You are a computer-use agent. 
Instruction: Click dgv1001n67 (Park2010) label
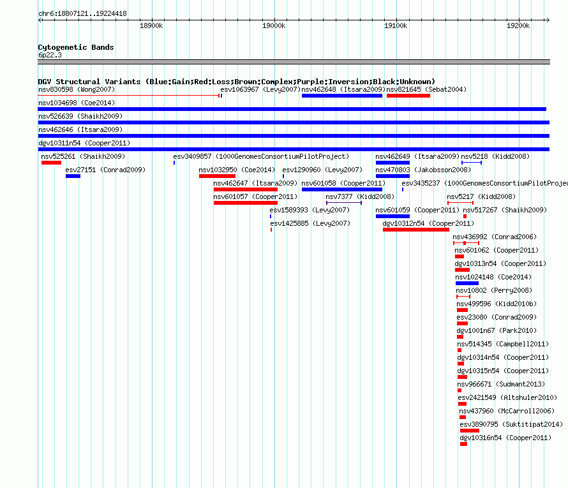tap(497, 330)
